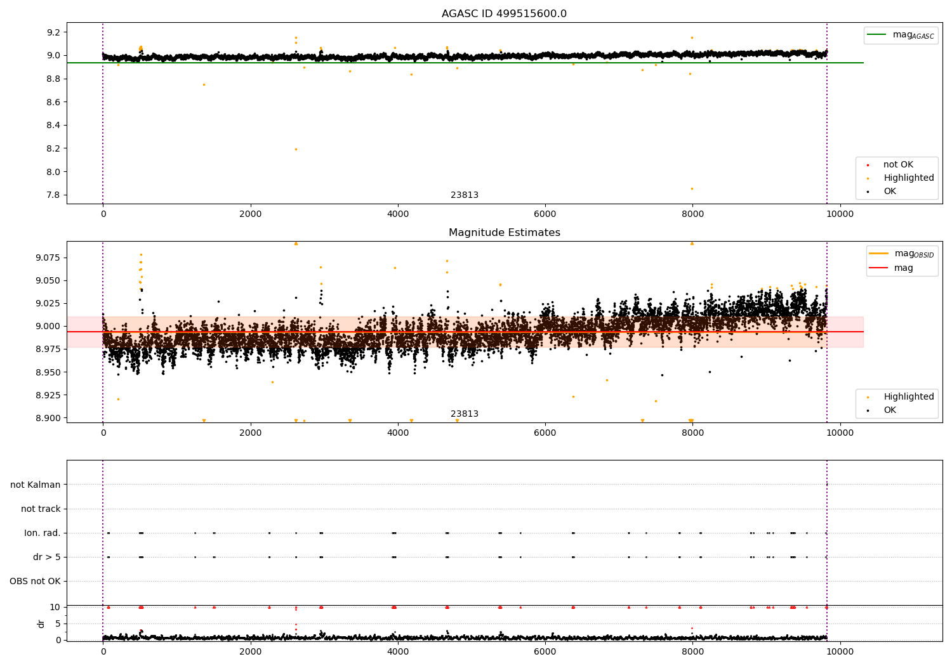Click the 'dr' y-axis label

tap(41, 624)
